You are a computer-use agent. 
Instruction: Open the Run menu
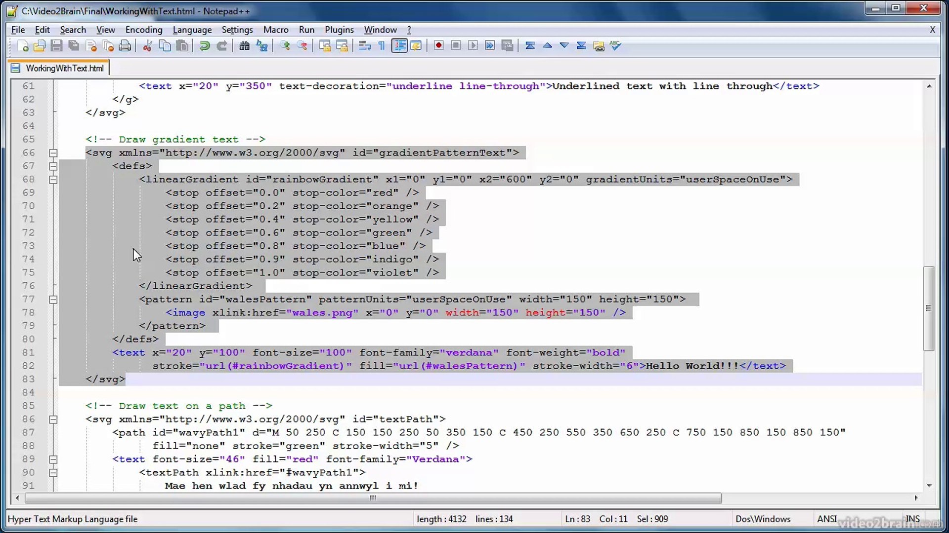(x=306, y=30)
